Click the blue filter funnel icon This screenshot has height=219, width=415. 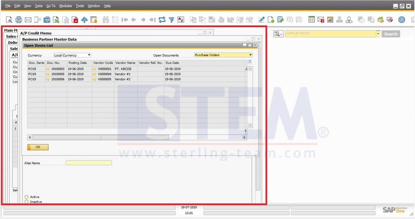[171, 19]
